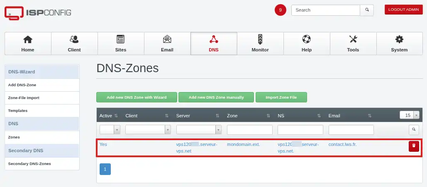Screen dimensions: 427x187
Task: Click the Zone filter text field
Action: 250,130
